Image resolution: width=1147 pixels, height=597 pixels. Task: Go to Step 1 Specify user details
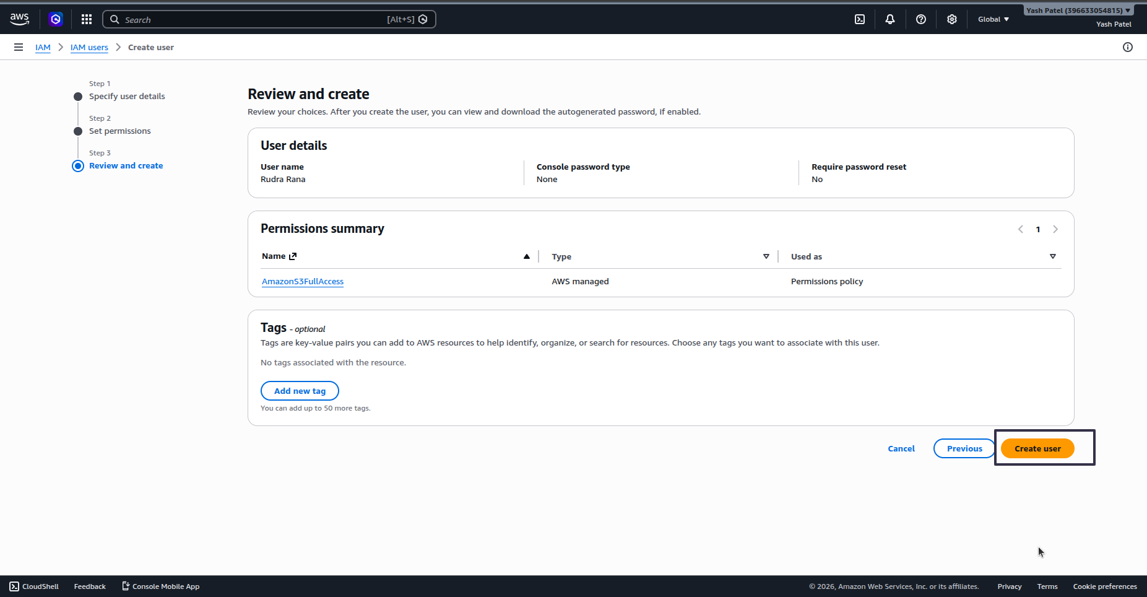tap(127, 96)
